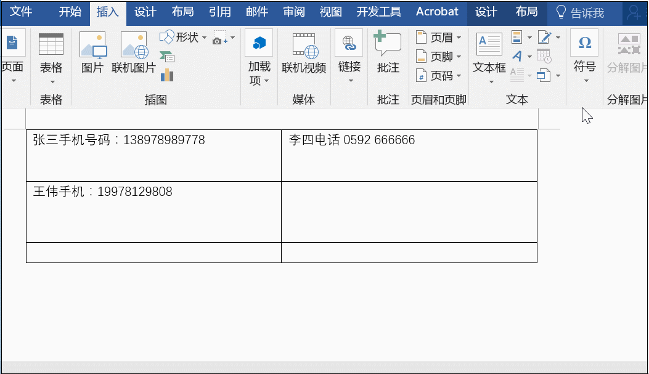The image size is (649, 374).
Task: Open the 文件 file tab
Action: point(21,12)
